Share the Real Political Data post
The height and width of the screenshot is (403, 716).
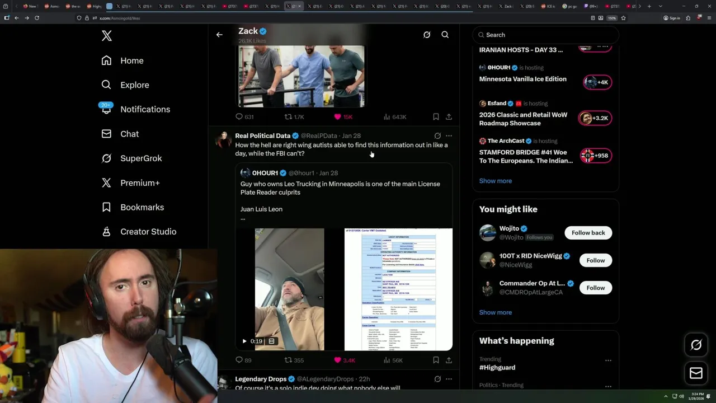click(x=449, y=360)
